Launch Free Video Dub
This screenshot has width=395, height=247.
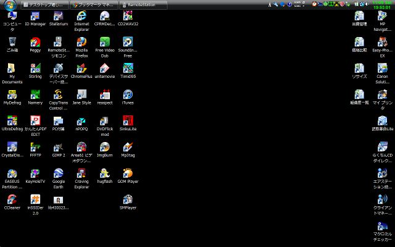pos(105,48)
